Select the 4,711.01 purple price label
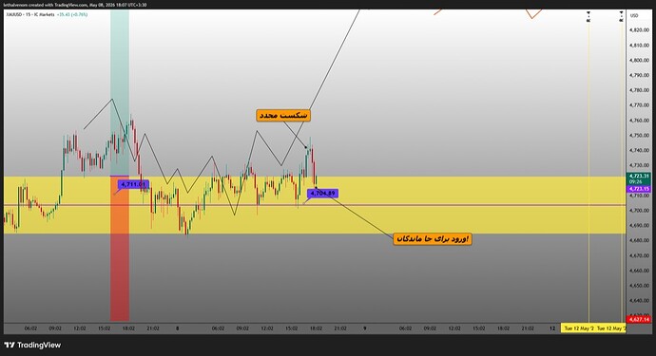Image resolution: width=656 pixels, height=356 pixels. click(133, 184)
